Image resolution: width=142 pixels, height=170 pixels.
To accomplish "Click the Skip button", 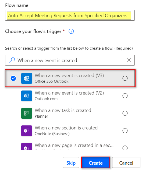I will point(71,162).
